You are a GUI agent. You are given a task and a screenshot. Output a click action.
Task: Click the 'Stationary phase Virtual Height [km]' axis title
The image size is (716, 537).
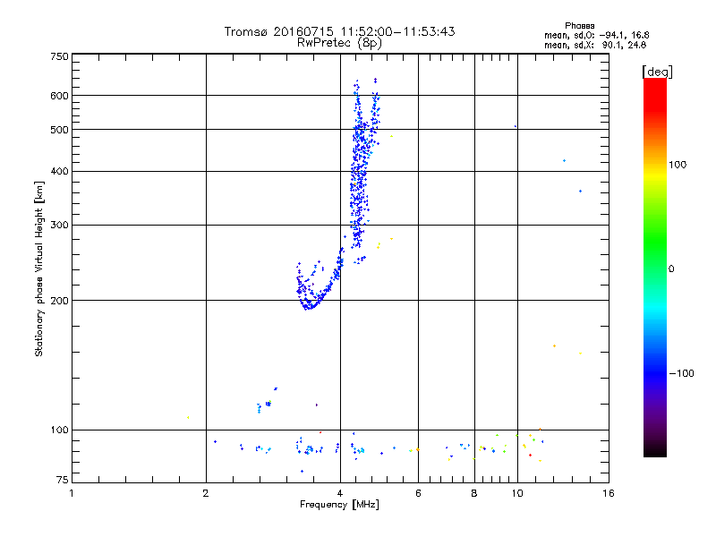[x=39, y=269]
